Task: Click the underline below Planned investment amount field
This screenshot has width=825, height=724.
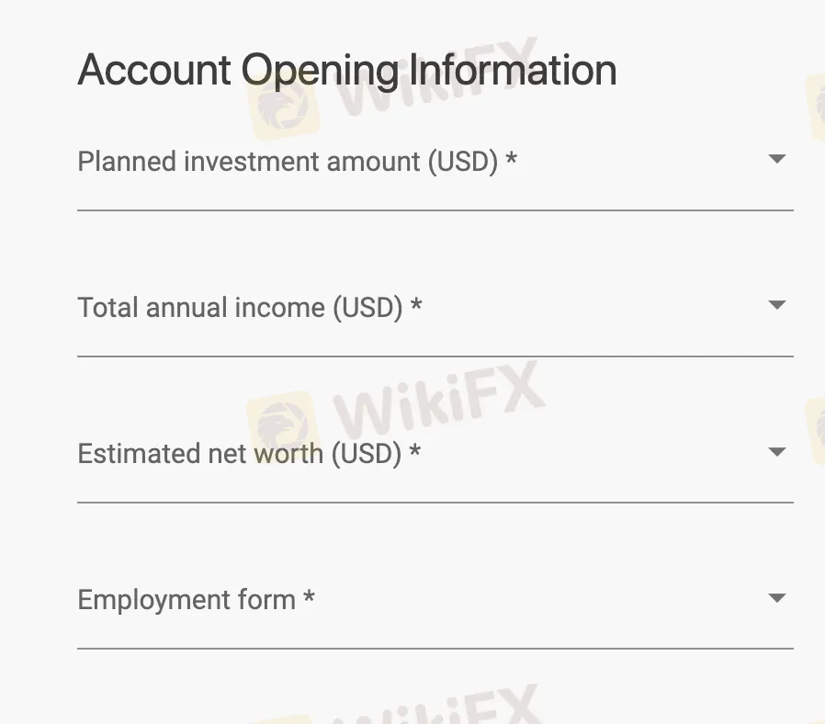Action: pyautogui.click(x=435, y=210)
